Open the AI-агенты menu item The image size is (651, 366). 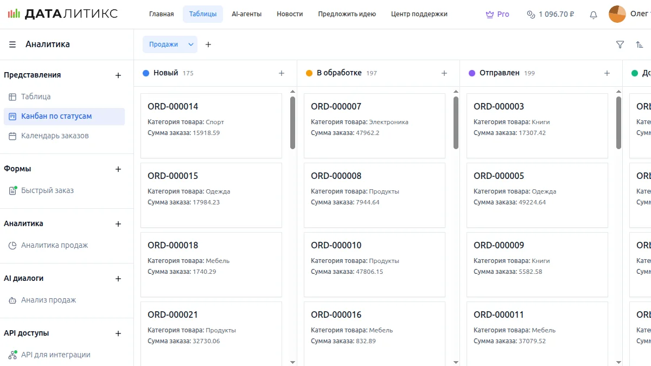(246, 14)
